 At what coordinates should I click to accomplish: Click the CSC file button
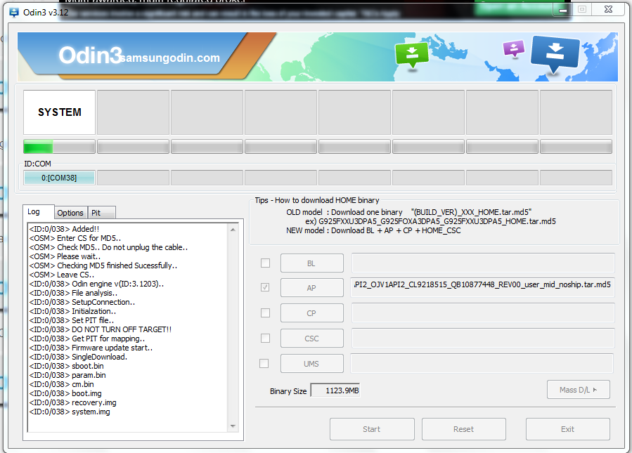point(312,339)
